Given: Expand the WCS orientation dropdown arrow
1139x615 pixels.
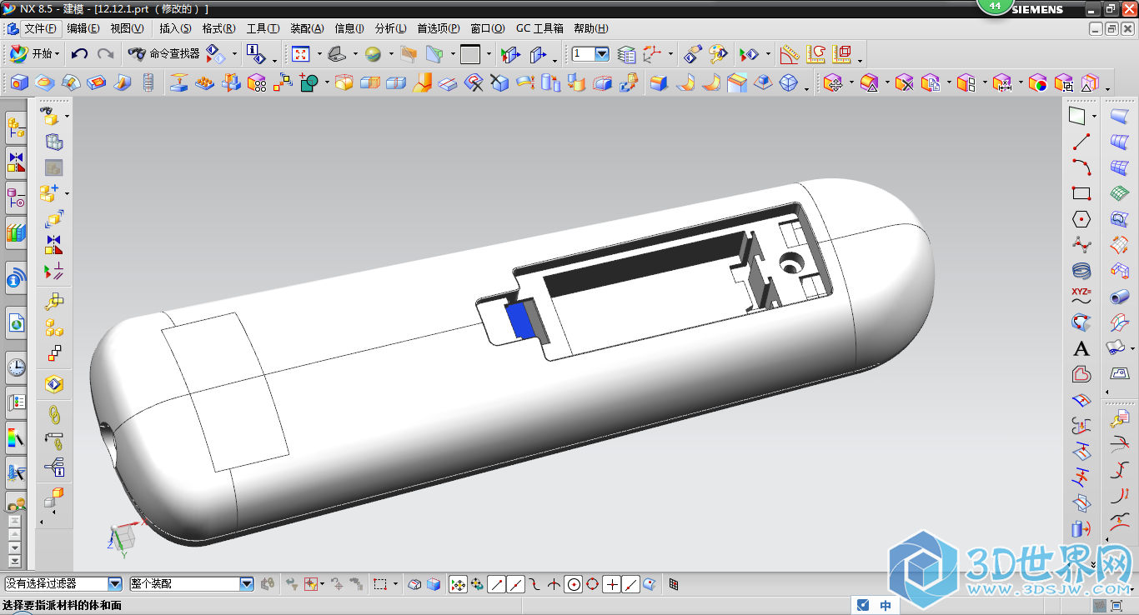Looking at the screenshot, I should click(670, 54).
